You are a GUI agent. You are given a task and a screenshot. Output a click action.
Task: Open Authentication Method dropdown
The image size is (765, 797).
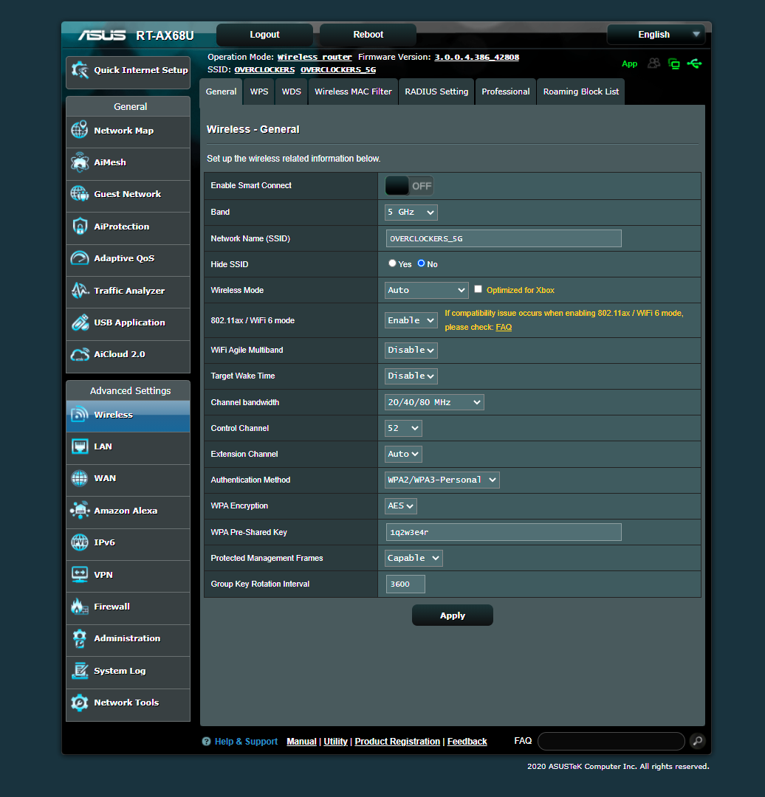click(x=442, y=480)
